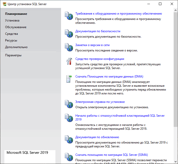Click the tools icon for configuration checker
The width and height of the screenshot is (178, 164).
pyautogui.click(x=69, y=61)
